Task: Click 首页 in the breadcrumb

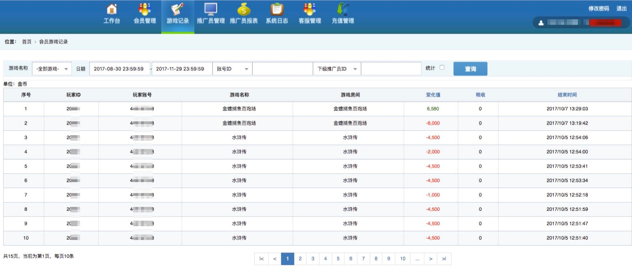Action: [26, 42]
